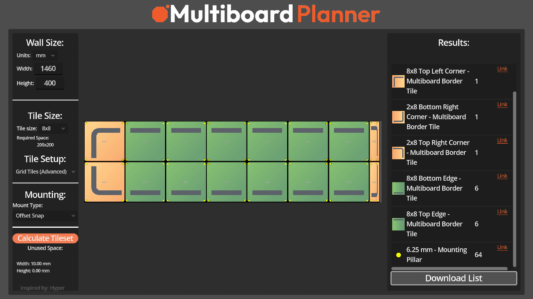Open the Link for 6.25 mm Mounting Pillar
Viewport: 533px width, 299px height.
click(x=502, y=247)
